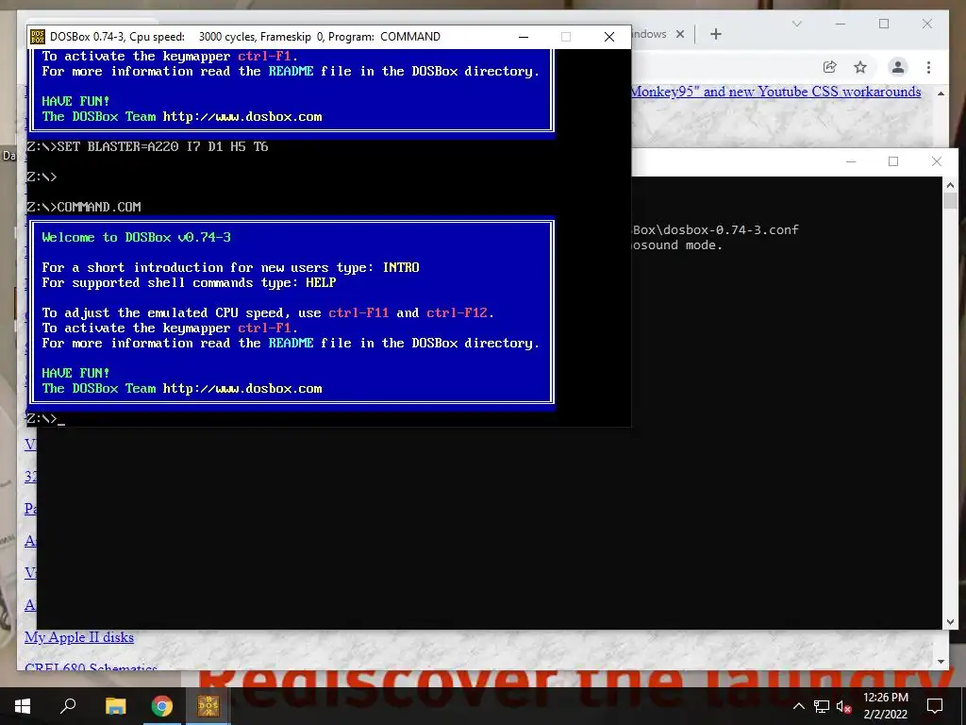Close the Chrome tab ending 'indows'
The width and height of the screenshot is (966, 725).
(680, 35)
